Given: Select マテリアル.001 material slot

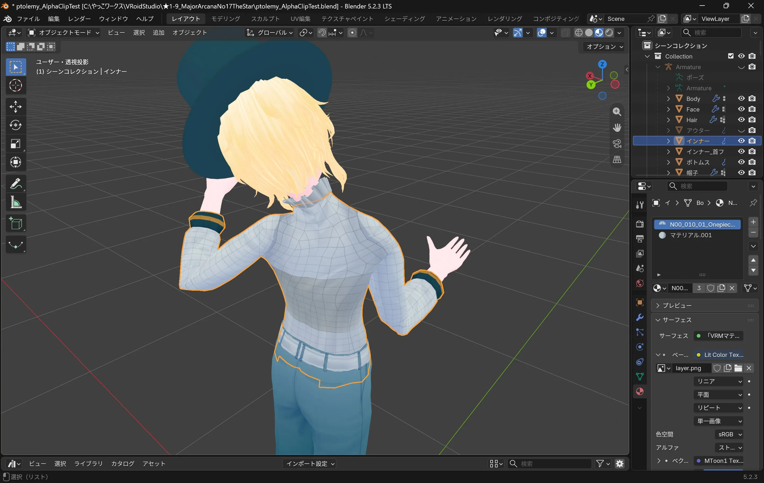Looking at the screenshot, I should tap(697, 235).
